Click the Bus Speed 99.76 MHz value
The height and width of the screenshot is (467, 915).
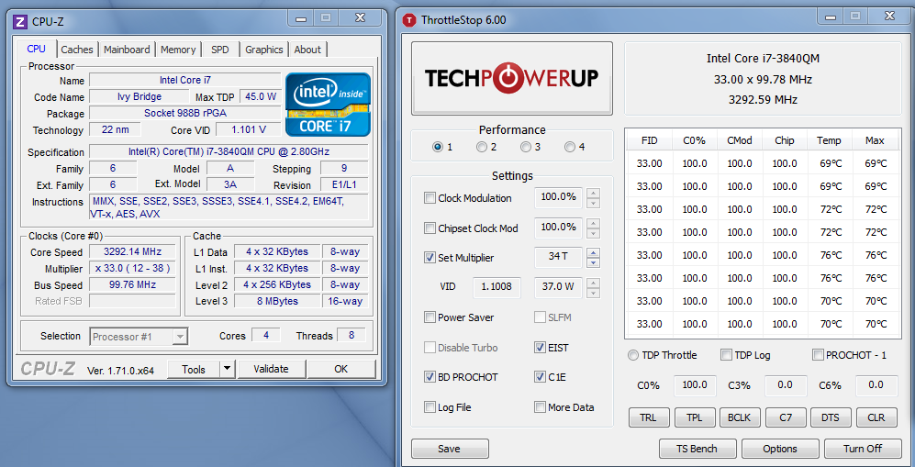pyautogui.click(x=132, y=285)
